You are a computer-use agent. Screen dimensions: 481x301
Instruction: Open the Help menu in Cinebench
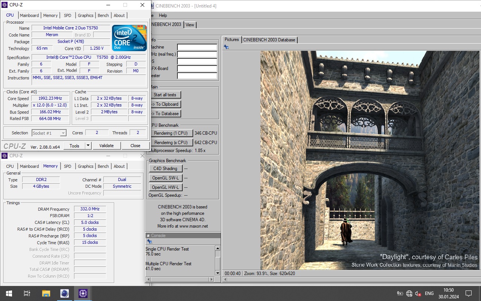coord(163,15)
